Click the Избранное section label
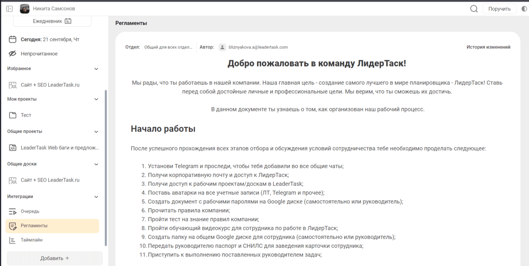Viewport: 529px width, 266px height. pos(19,69)
